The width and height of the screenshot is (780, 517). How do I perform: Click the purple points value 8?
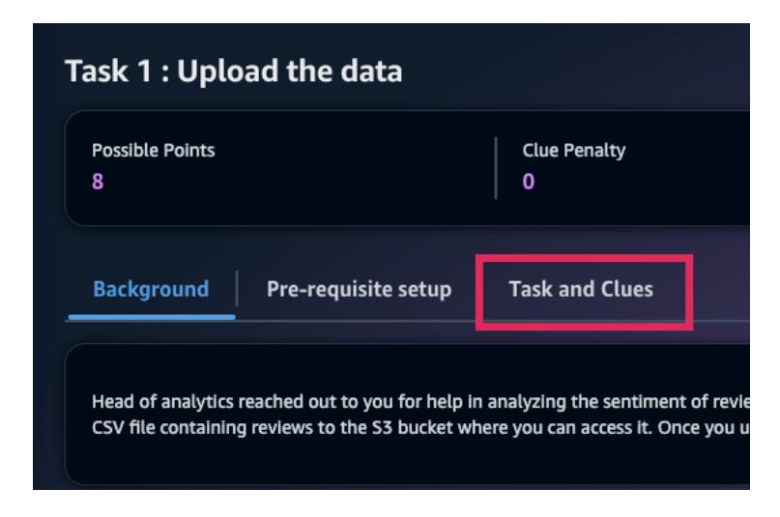(98, 181)
